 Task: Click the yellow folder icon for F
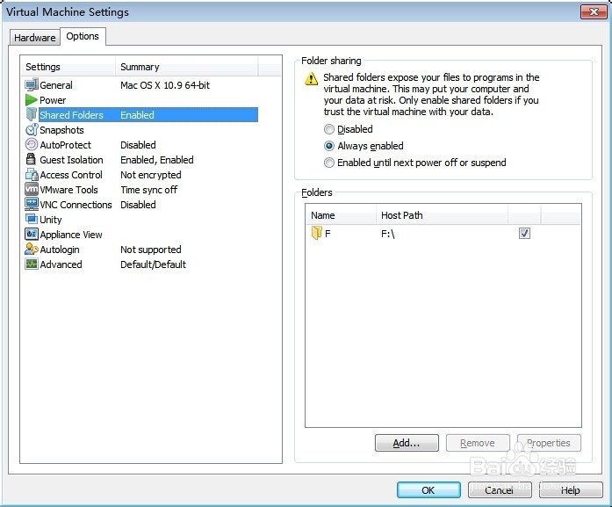[317, 233]
